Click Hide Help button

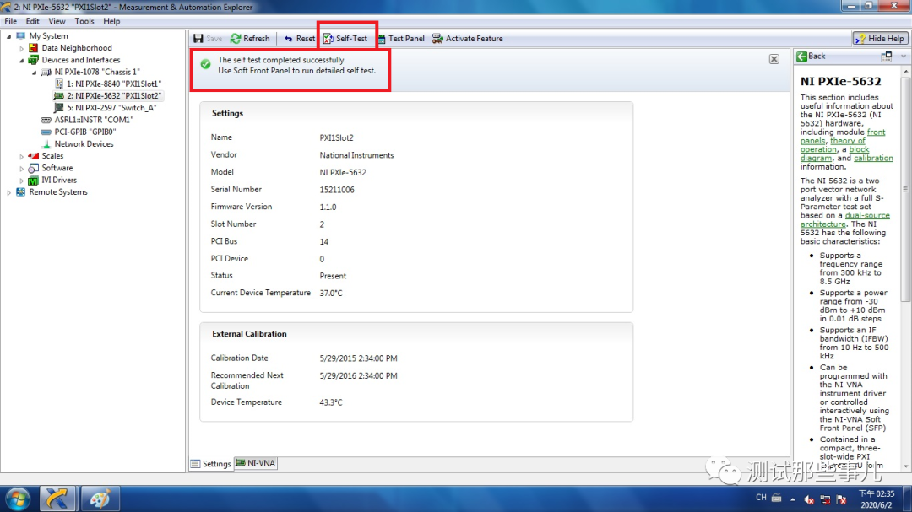pos(880,38)
